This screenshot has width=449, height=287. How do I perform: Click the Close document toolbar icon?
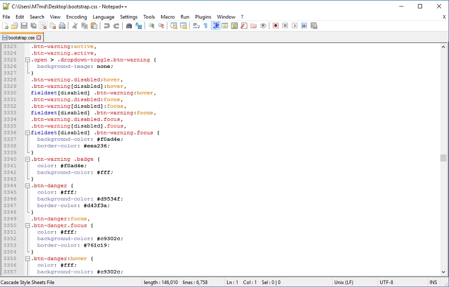[43, 26]
